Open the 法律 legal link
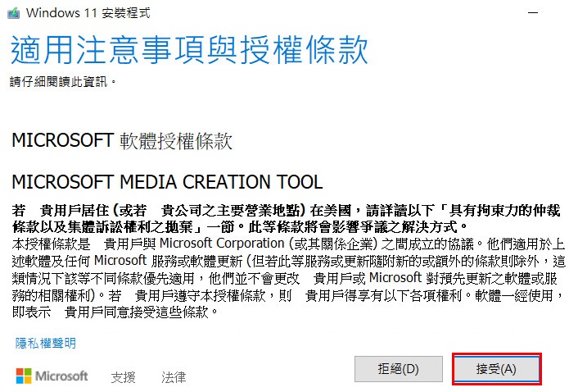Image resolution: width=569 pixels, height=392 pixels. point(174,377)
